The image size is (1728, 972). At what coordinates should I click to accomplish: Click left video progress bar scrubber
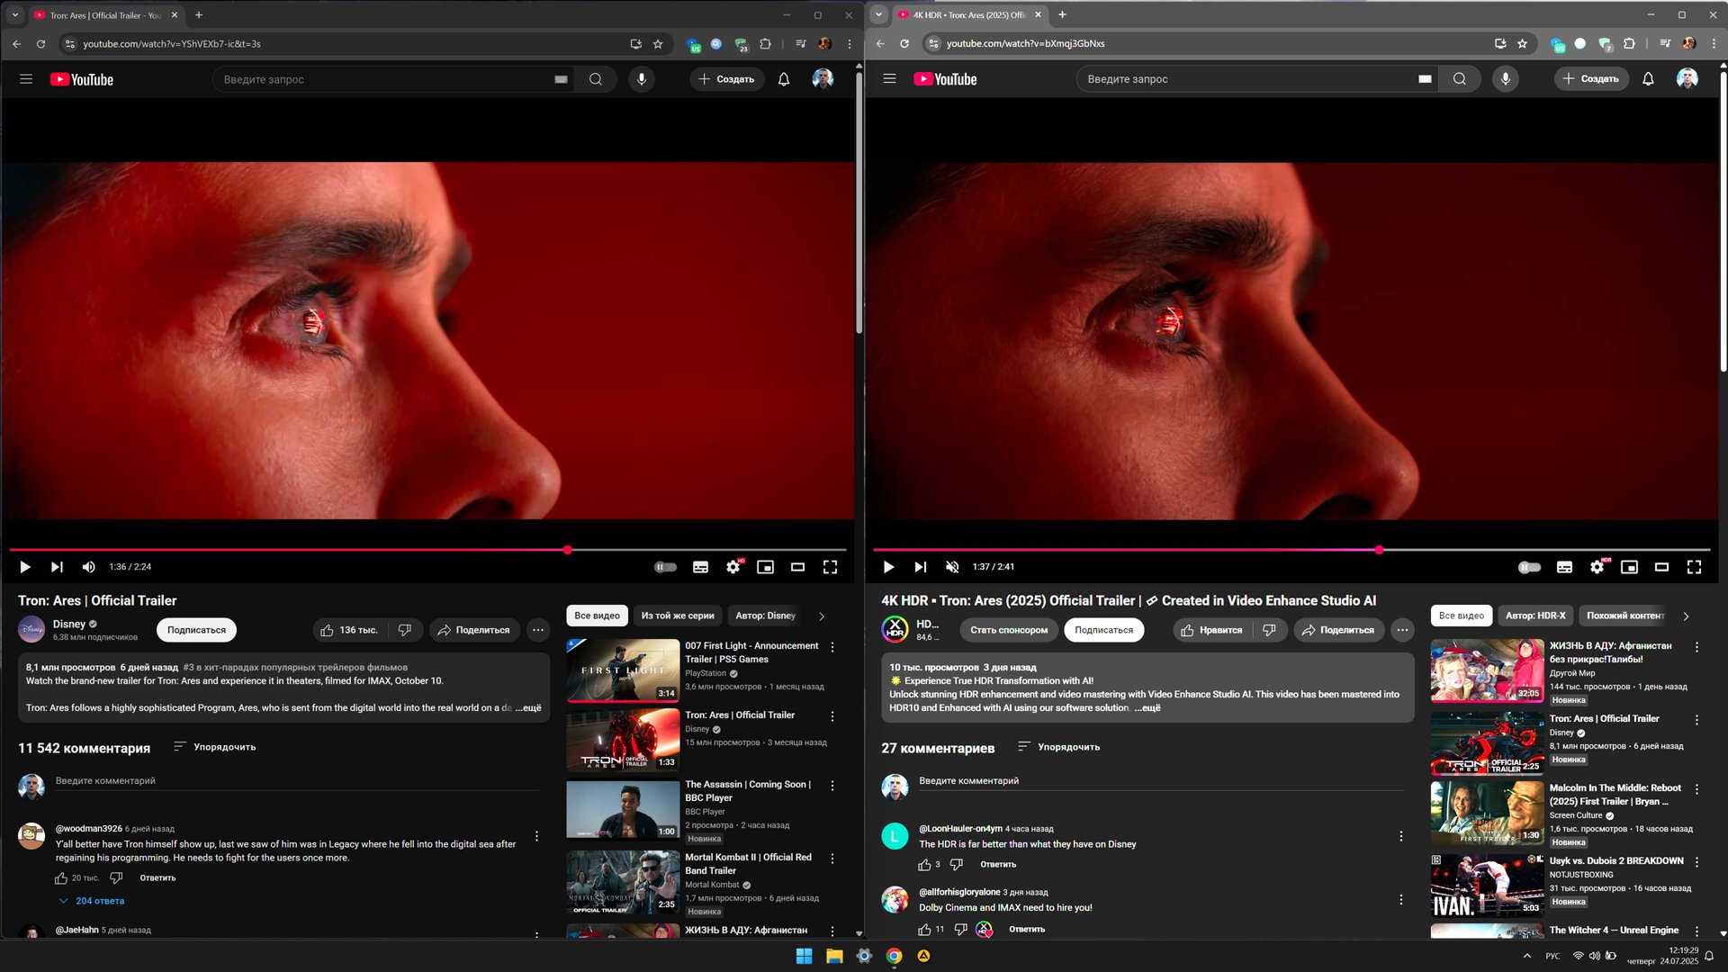(567, 550)
